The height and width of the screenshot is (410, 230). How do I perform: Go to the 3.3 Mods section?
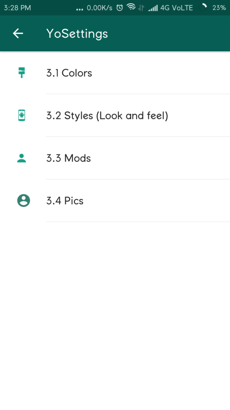click(115, 158)
